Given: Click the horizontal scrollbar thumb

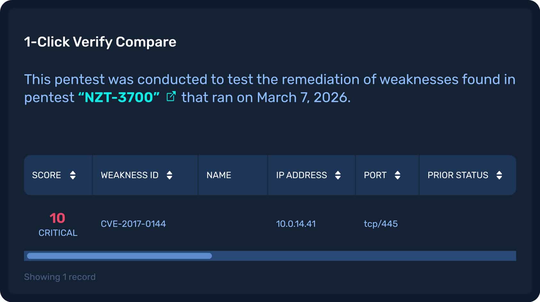Looking at the screenshot, I should pyautogui.click(x=119, y=256).
